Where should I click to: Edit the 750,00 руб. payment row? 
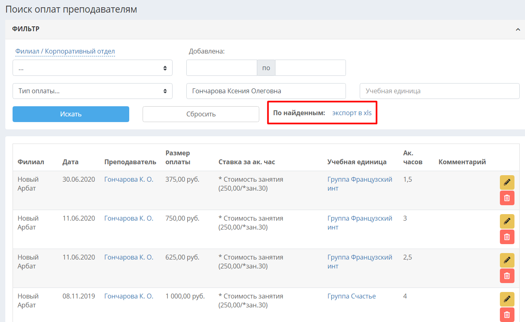tap(507, 221)
